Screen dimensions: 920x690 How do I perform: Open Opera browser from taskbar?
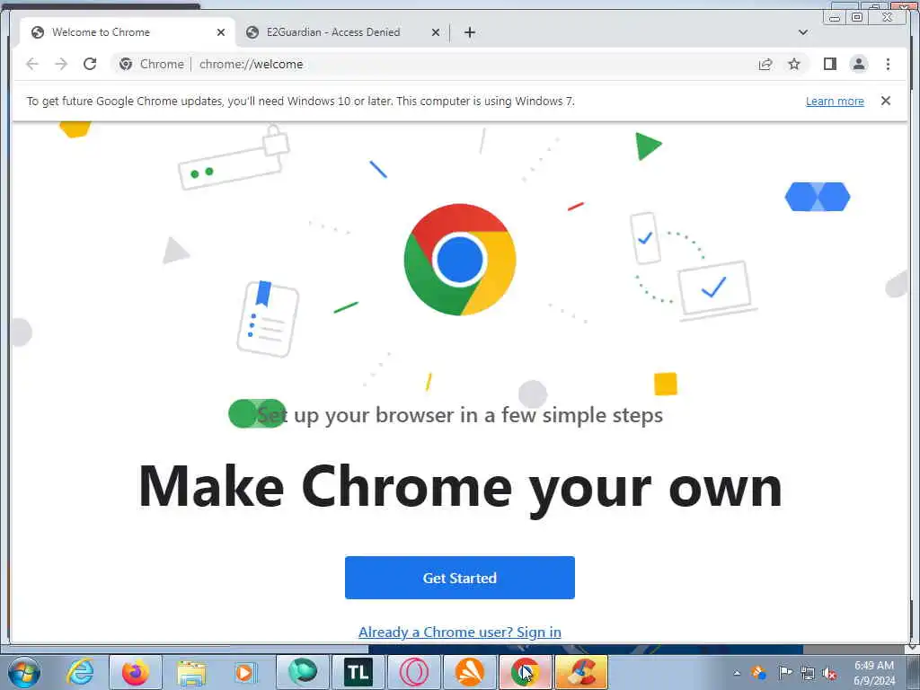413,672
